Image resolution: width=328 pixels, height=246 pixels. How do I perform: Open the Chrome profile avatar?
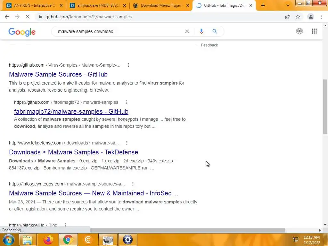(311, 17)
